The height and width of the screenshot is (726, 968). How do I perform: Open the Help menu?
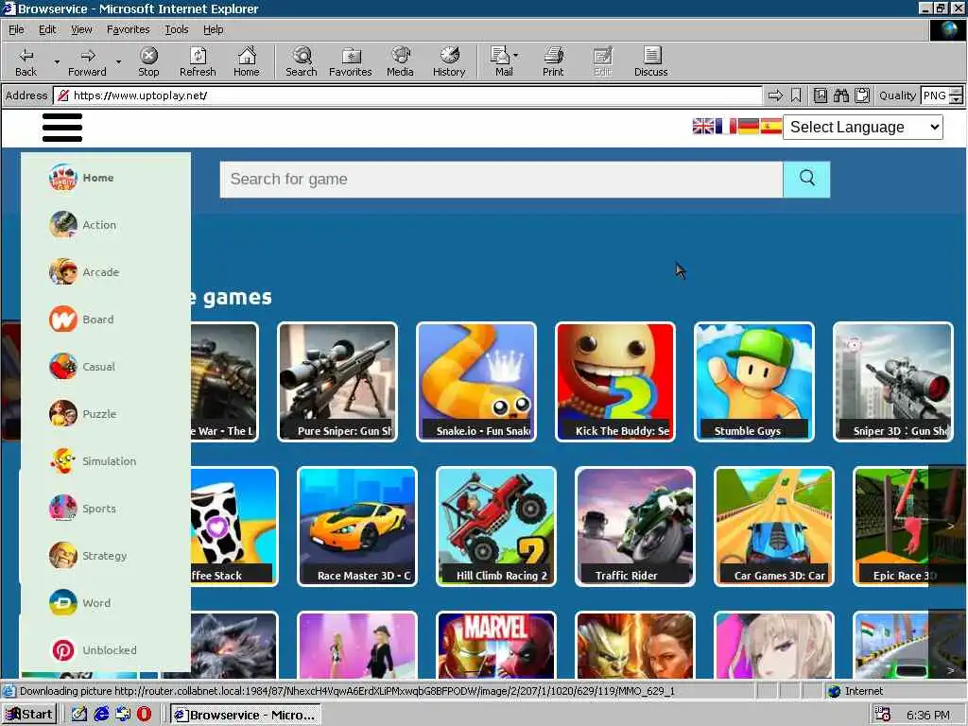point(213,29)
